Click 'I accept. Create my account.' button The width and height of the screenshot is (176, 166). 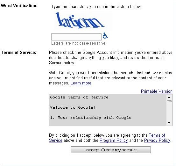click(x=111, y=150)
